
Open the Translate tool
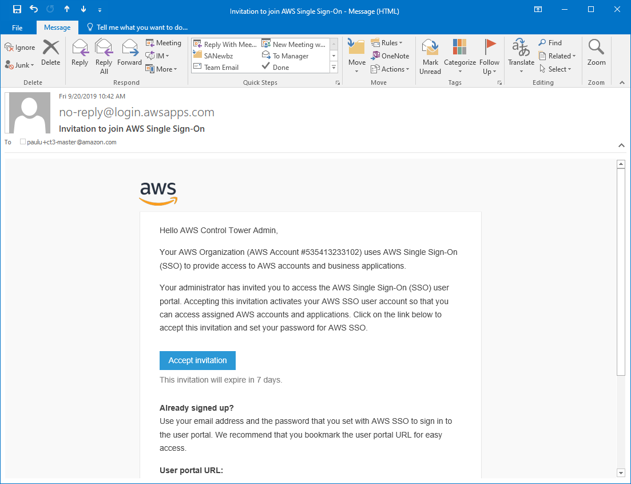521,56
